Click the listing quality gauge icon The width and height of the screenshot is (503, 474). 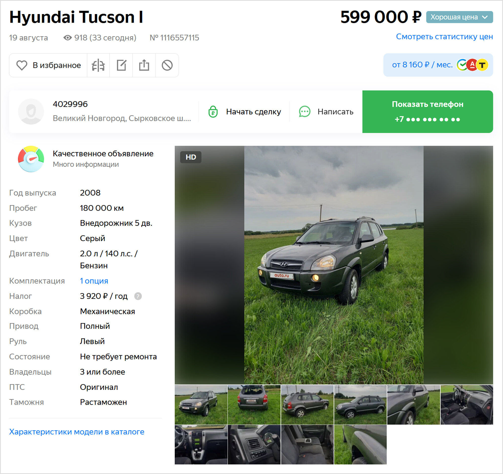(31, 159)
